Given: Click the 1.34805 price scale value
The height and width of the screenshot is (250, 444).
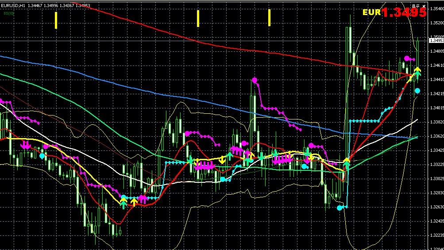Looking at the screenshot, I should point(437,51).
